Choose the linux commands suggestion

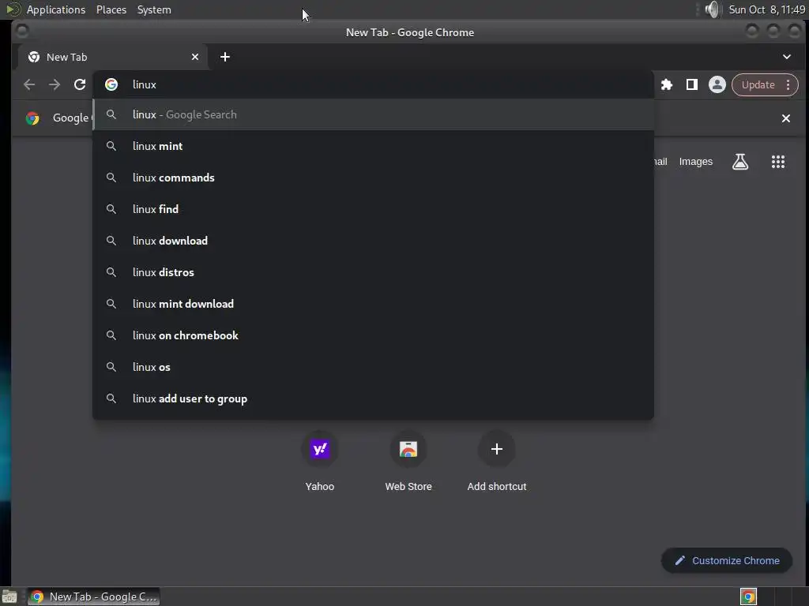click(373, 178)
